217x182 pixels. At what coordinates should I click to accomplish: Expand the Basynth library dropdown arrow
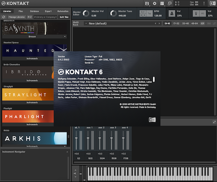(65, 36)
